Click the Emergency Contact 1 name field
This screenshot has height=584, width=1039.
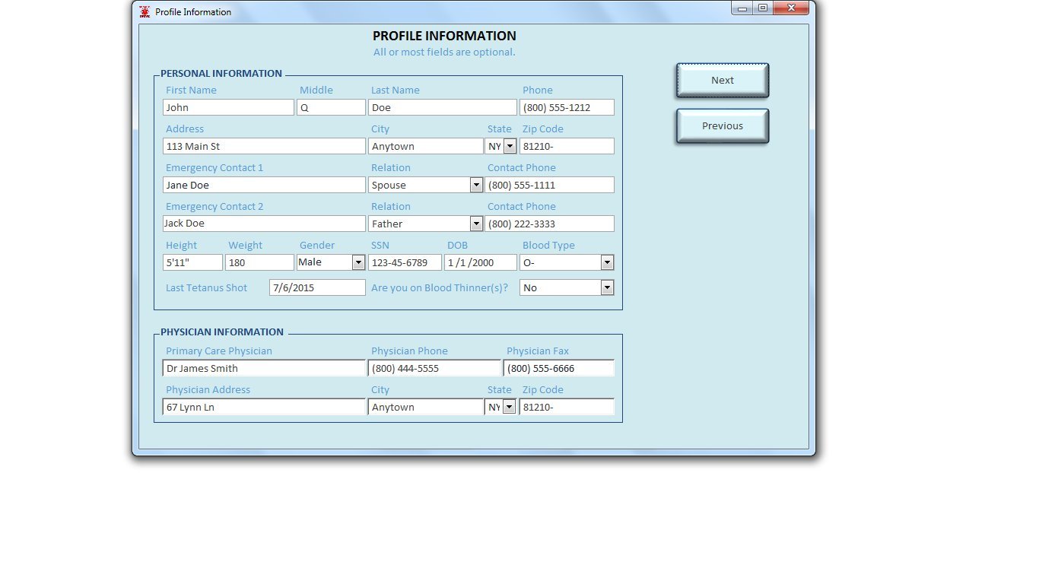[x=264, y=185]
